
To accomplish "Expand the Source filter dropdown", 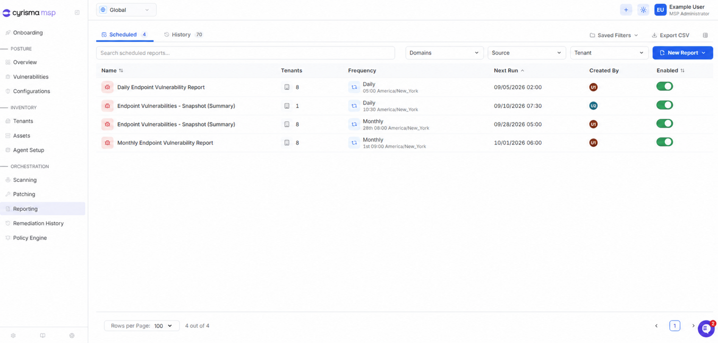I will [526, 53].
